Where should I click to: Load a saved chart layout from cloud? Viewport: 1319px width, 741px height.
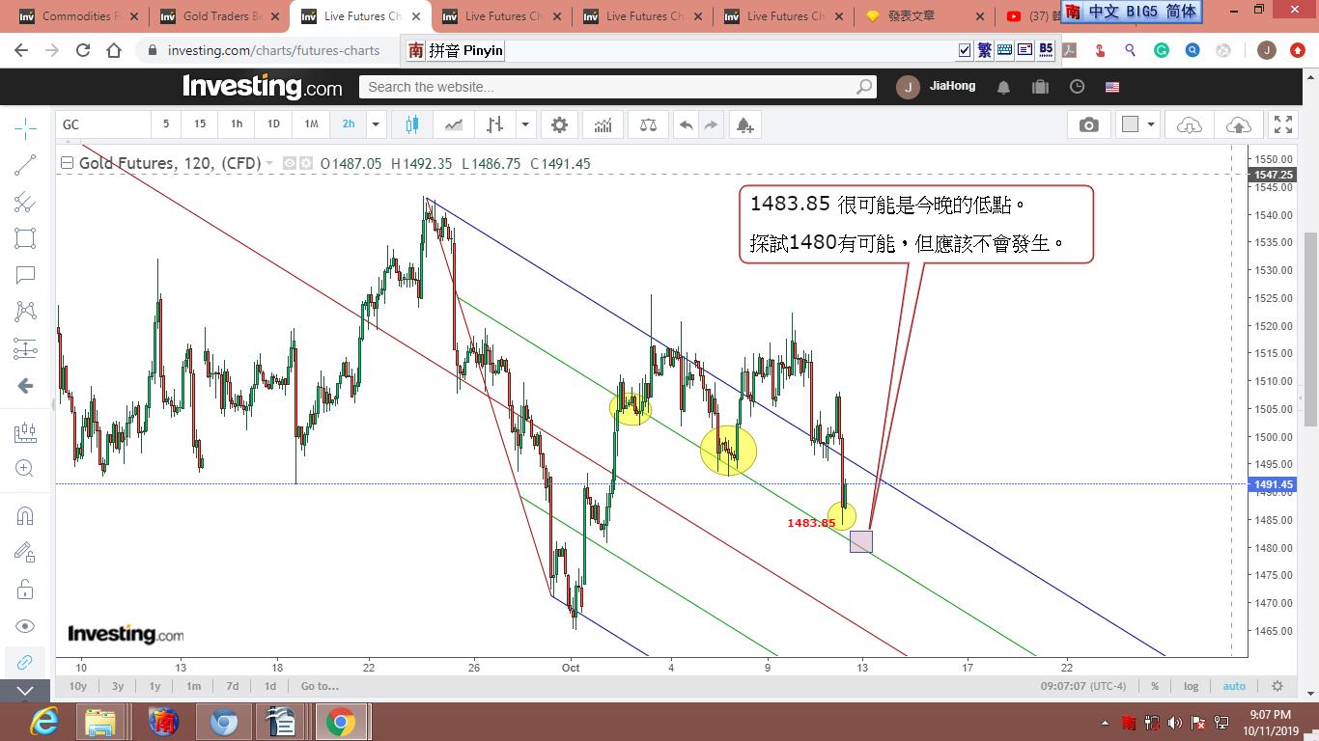tap(1190, 124)
